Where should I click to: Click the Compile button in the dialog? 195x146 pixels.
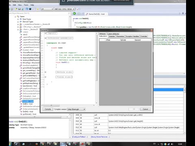[x=48, y=109]
